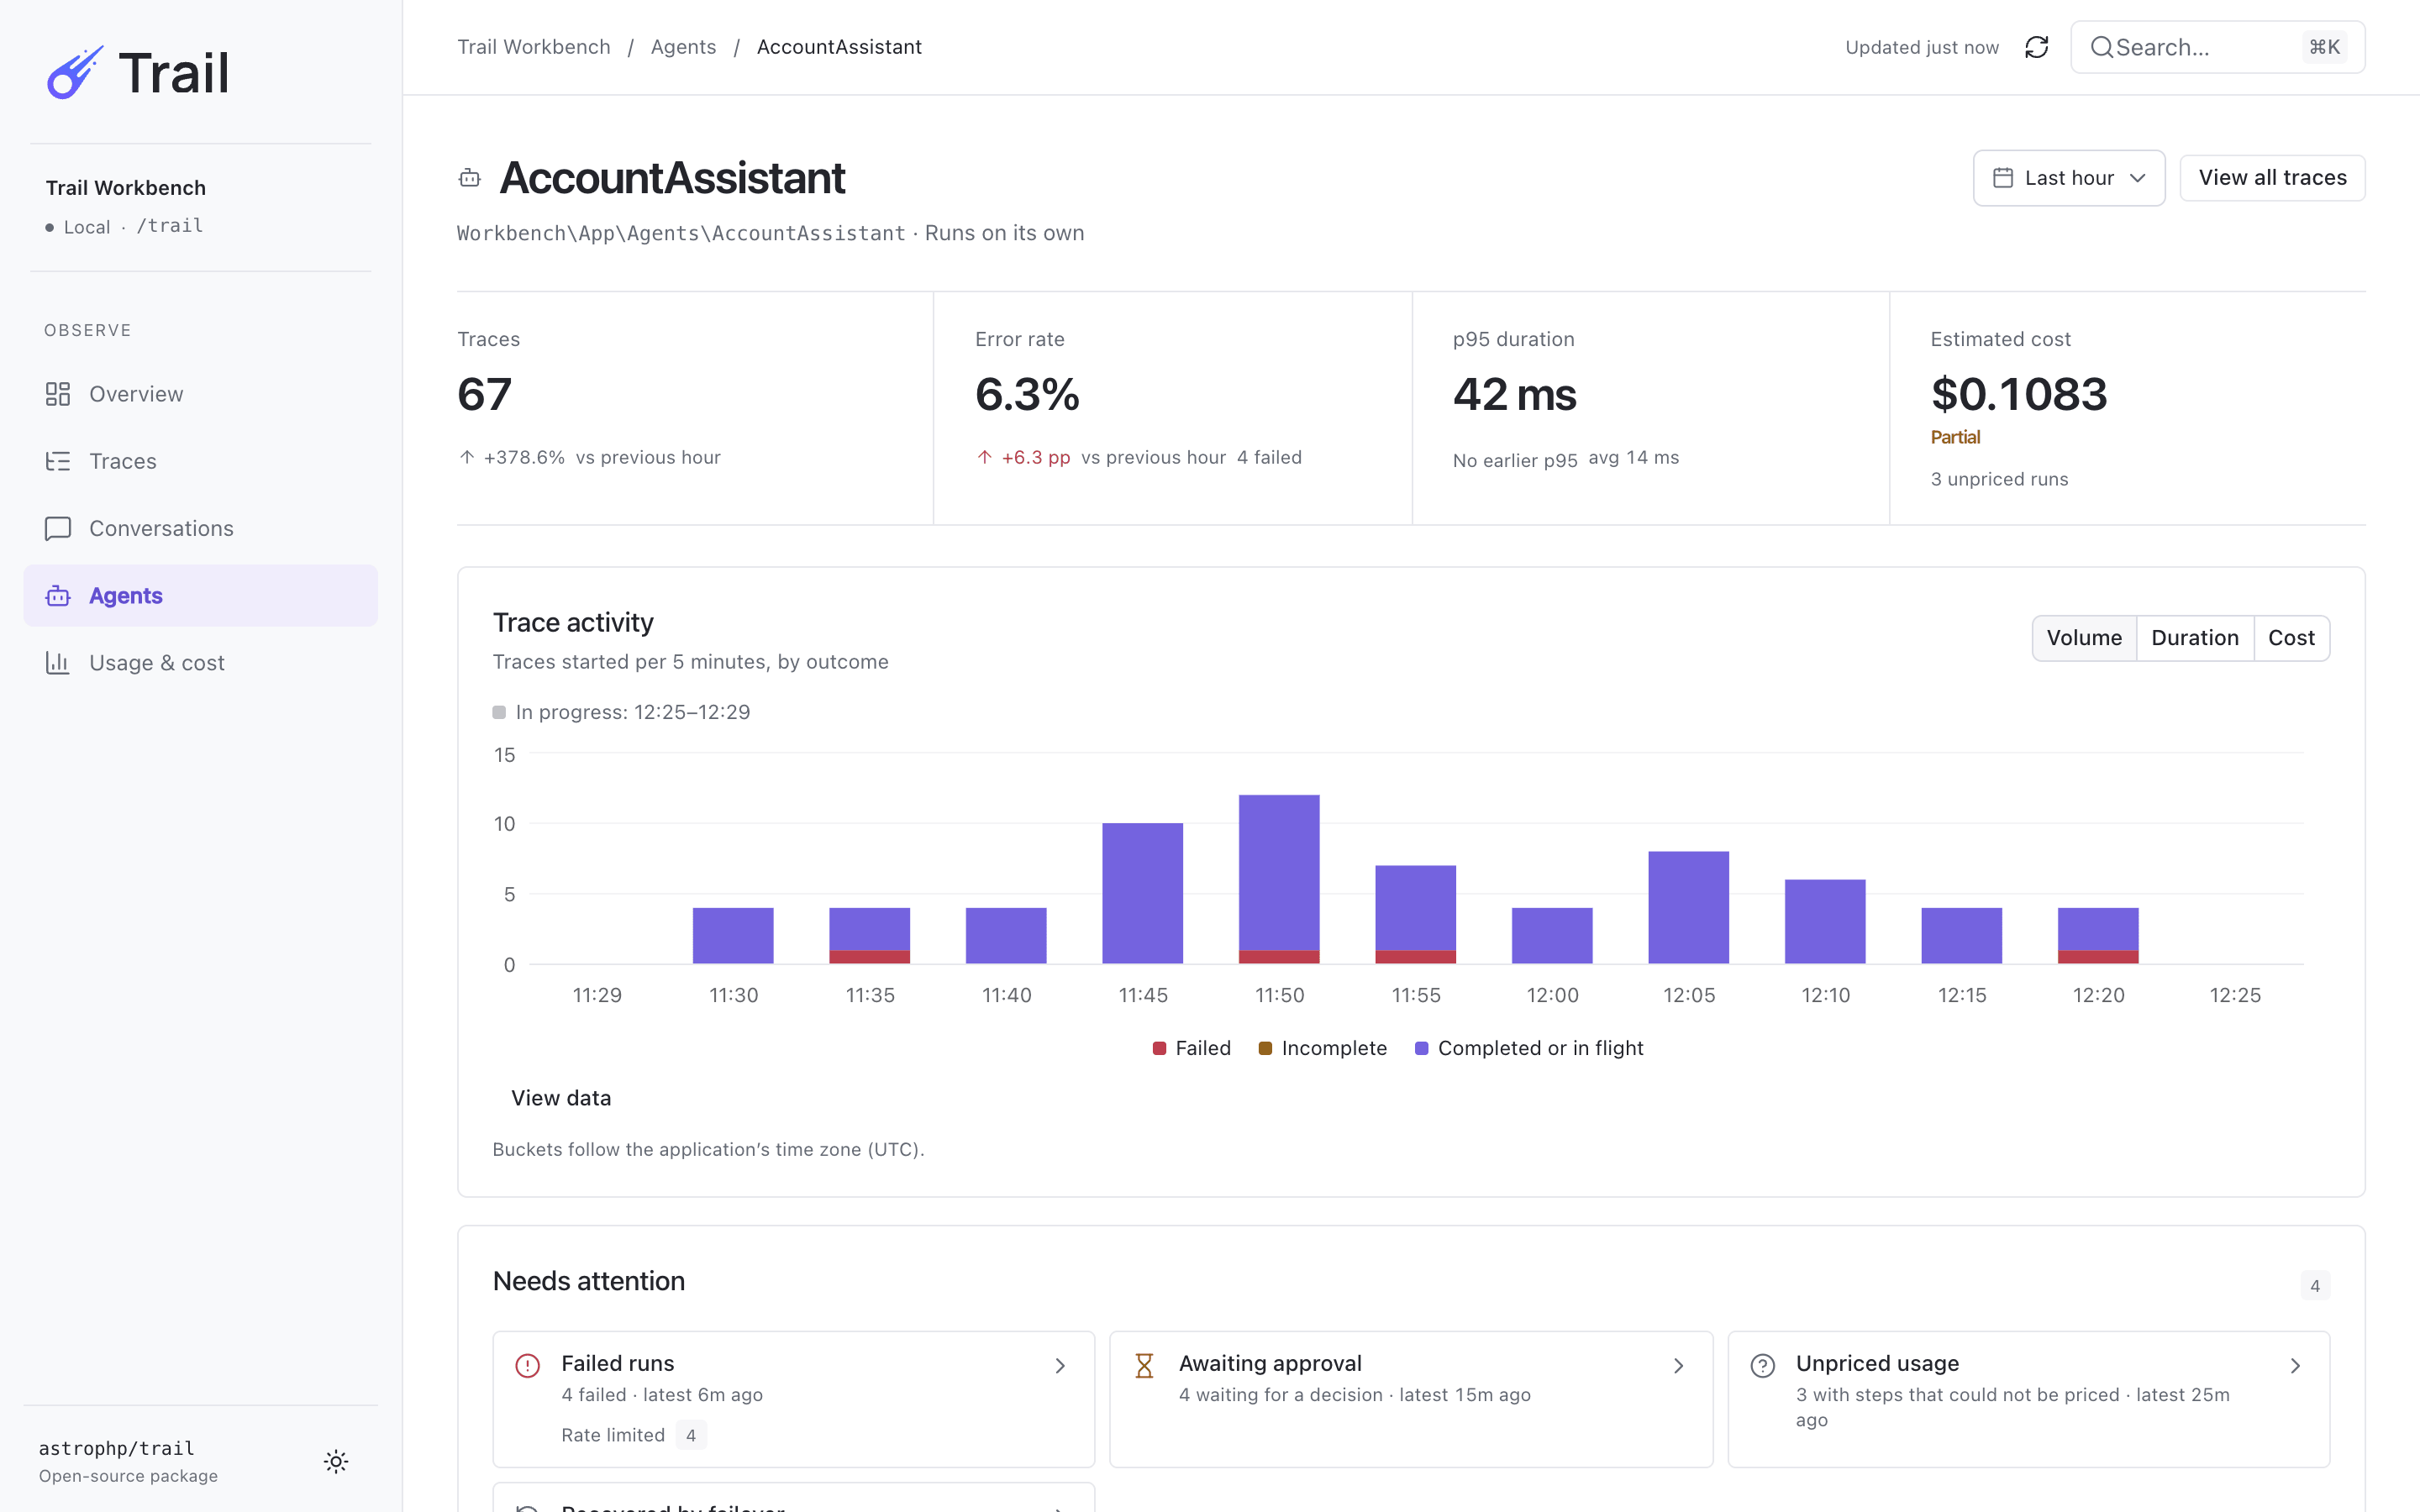2420x1512 pixels.
Task: Click the Conversations chat bubble icon
Action: tap(58, 528)
